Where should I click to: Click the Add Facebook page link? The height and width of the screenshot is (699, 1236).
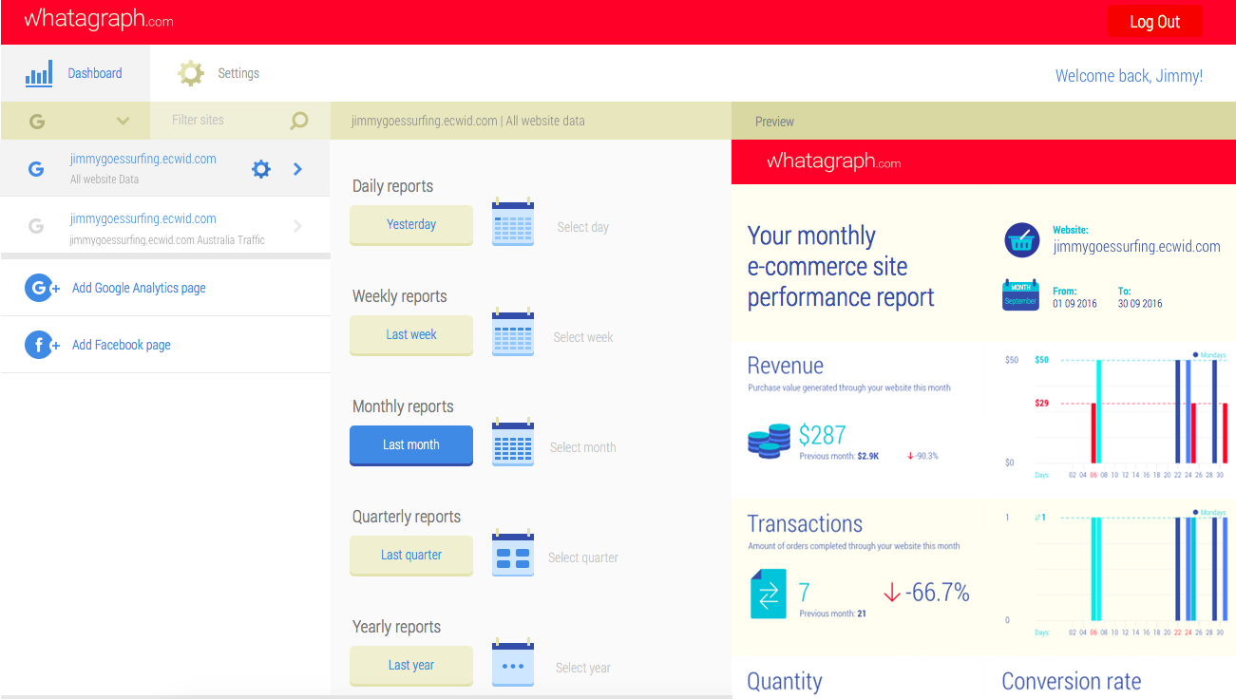tap(122, 345)
